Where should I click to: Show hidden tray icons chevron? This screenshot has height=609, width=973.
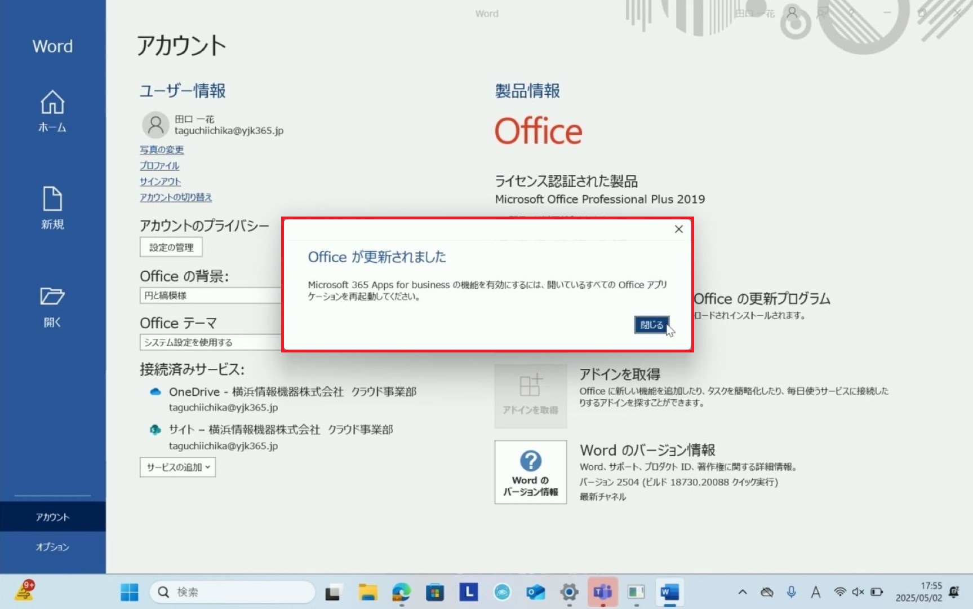743,592
